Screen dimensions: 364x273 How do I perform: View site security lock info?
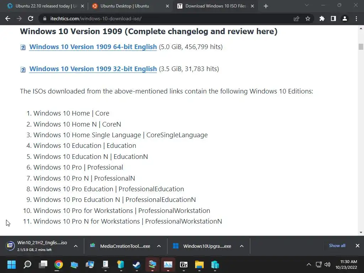click(x=45, y=18)
